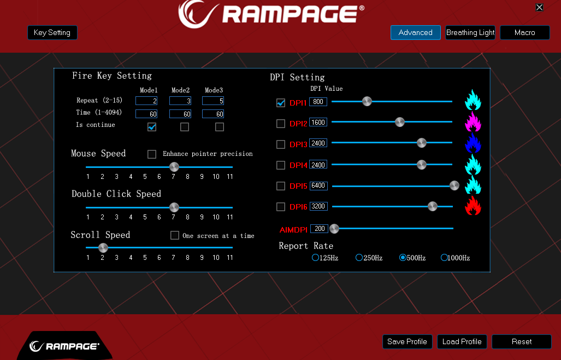561x360 pixels.
Task: Select 500Hz report rate
Action: [403, 258]
